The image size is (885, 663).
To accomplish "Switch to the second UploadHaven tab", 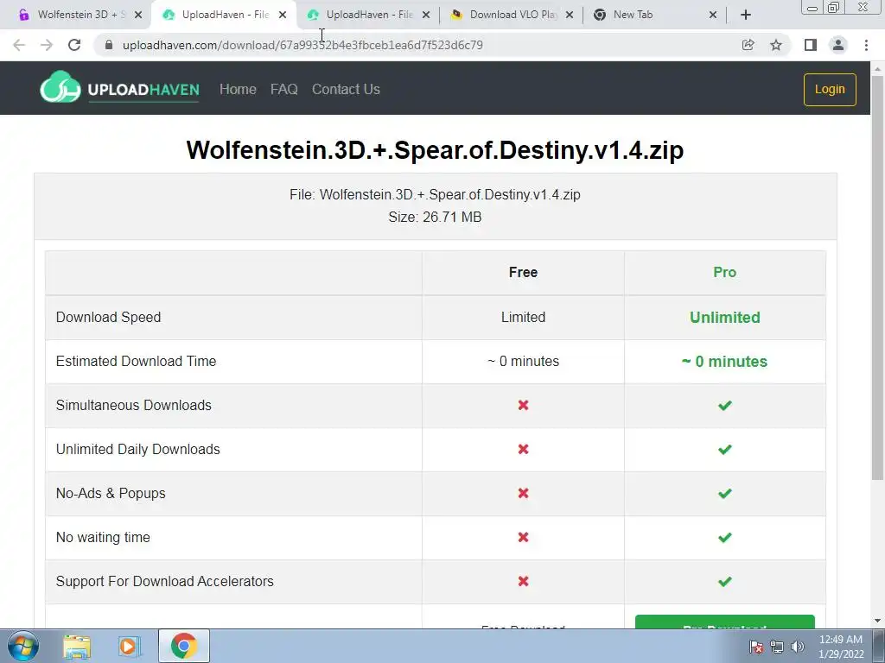I will pyautogui.click(x=366, y=15).
